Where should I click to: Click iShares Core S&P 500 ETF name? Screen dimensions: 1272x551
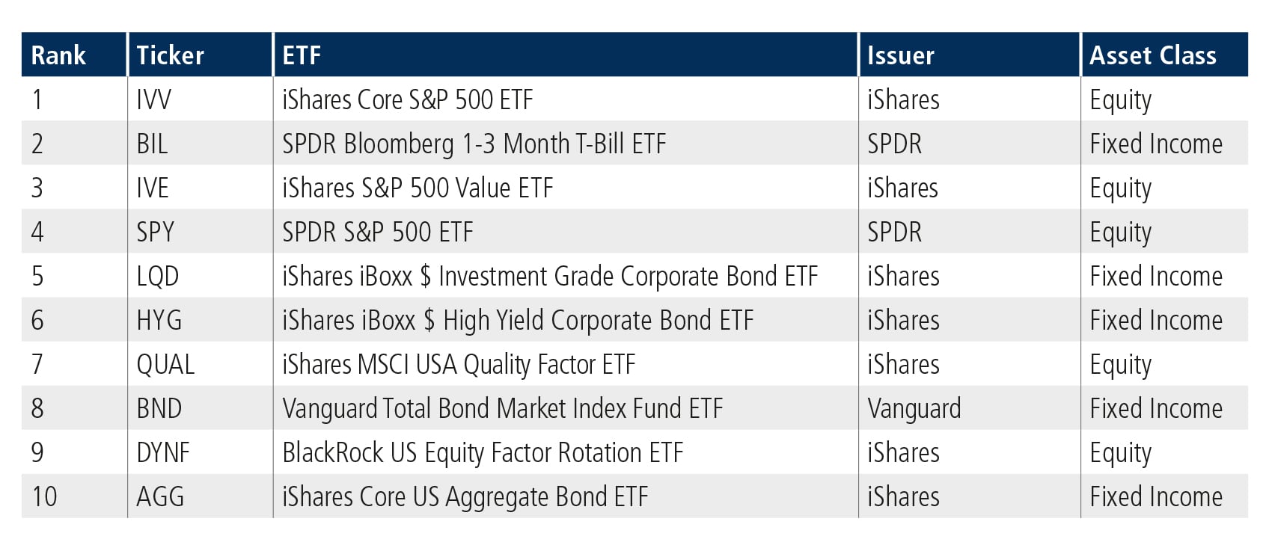pyautogui.click(x=408, y=99)
